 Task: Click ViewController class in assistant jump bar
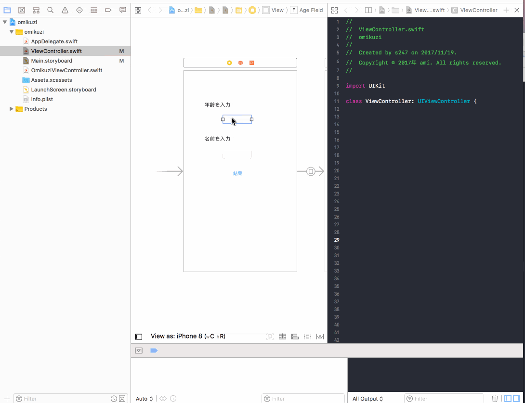pos(474,11)
